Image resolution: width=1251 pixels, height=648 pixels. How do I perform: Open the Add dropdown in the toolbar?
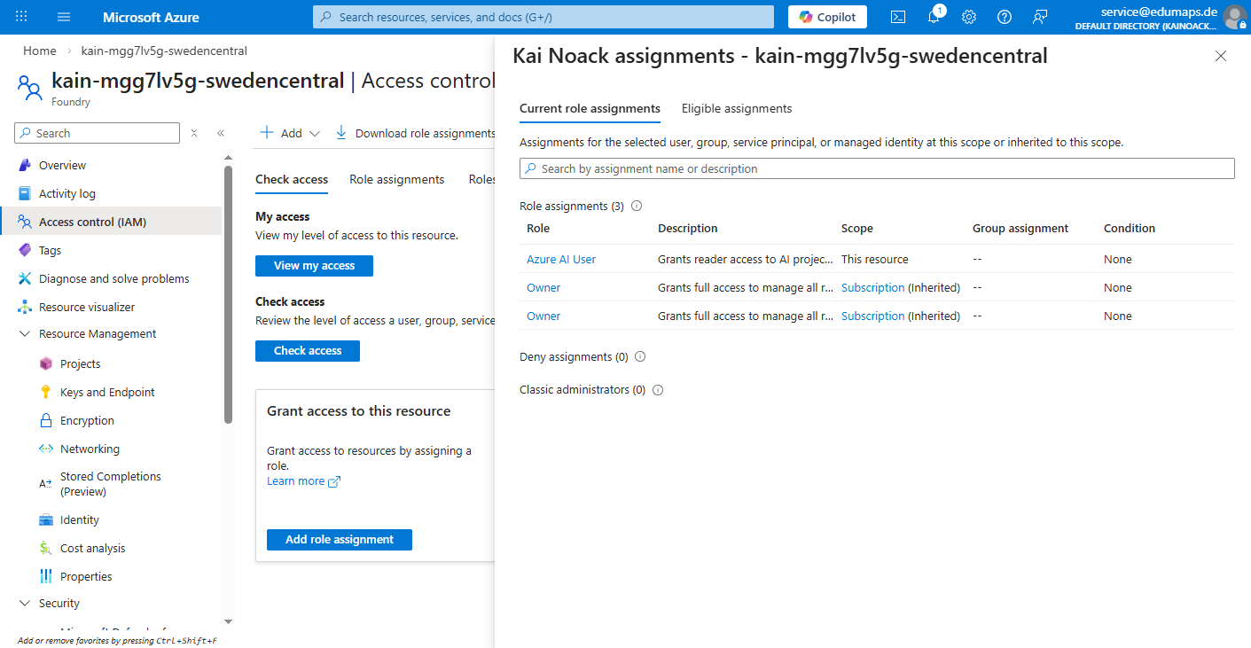click(290, 133)
